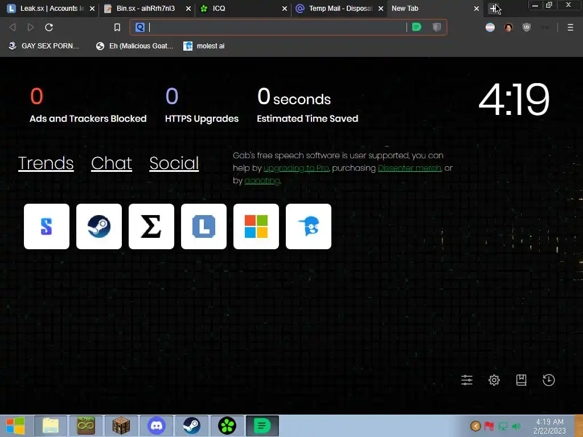Image resolution: width=583 pixels, height=437 pixels.
Task: Go forward using the forward arrow
Action: 31,27
